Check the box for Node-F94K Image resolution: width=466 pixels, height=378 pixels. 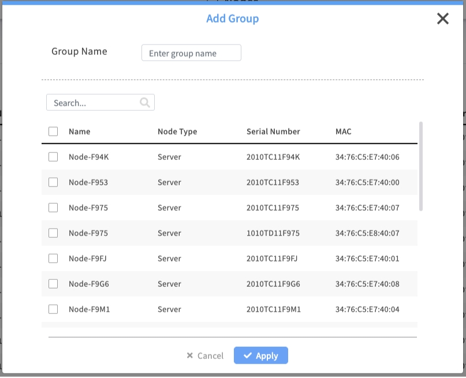(x=53, y=157)
